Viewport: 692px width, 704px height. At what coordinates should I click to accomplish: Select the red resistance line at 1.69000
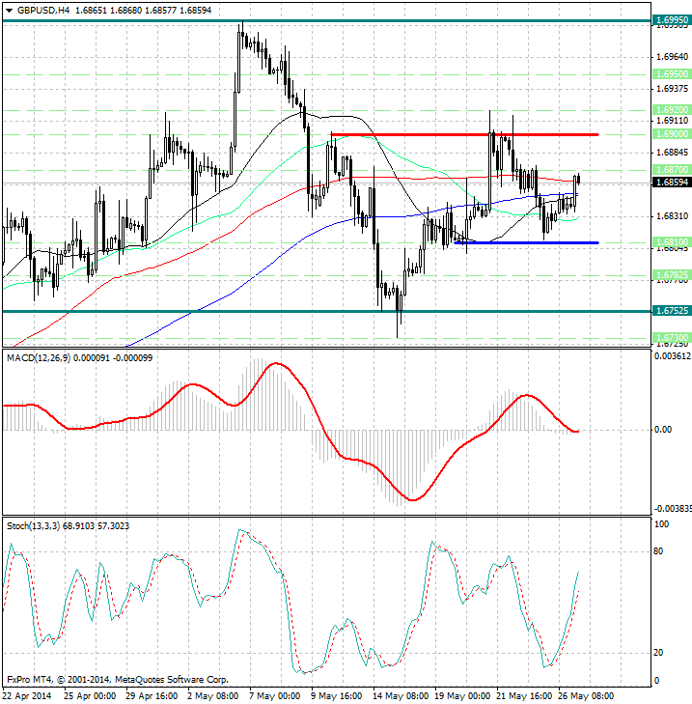click(464, 134)
